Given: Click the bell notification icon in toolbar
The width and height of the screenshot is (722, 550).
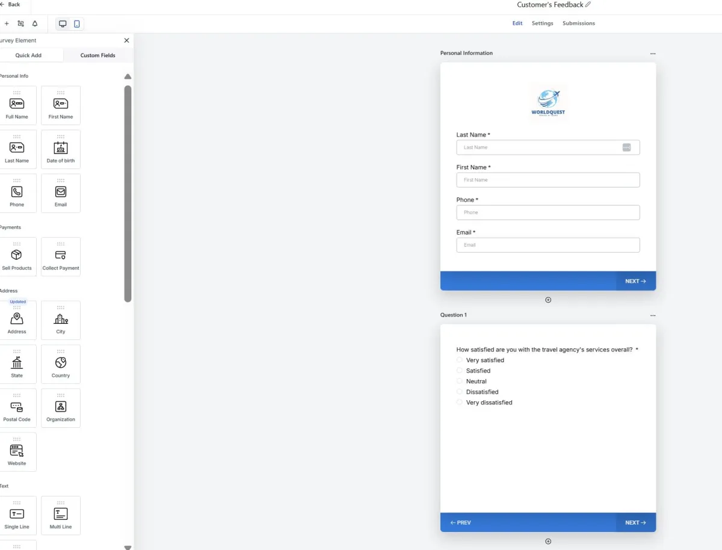Looking at the screenshot, I should point(35,23).
